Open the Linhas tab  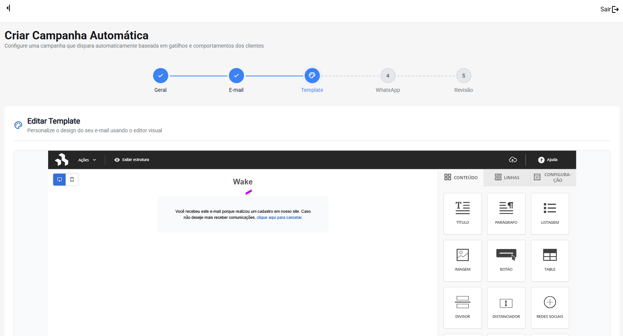507,178
